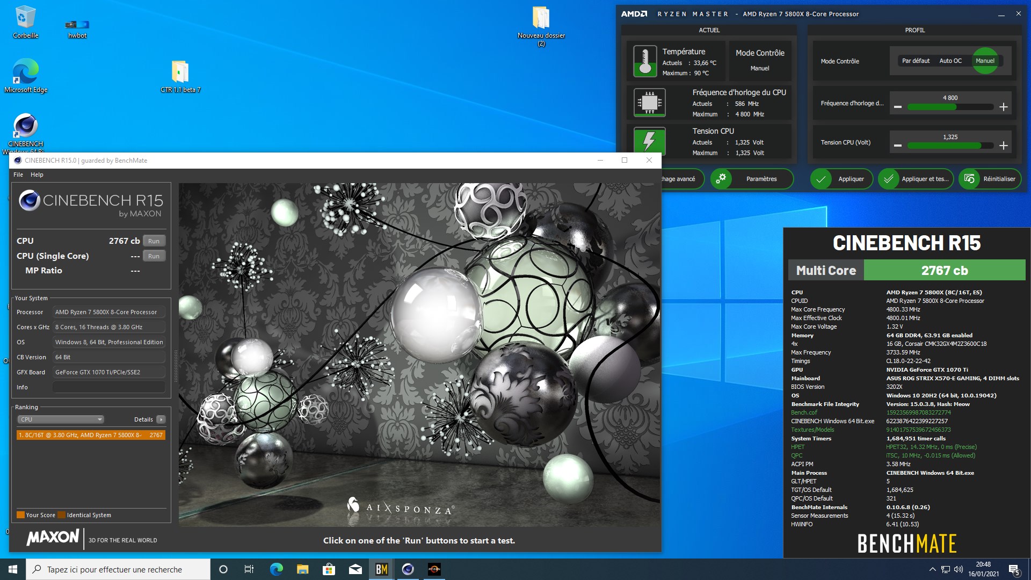Open the Cinebench File menu
Screen dimensions: 1031x580
(18, 175)
